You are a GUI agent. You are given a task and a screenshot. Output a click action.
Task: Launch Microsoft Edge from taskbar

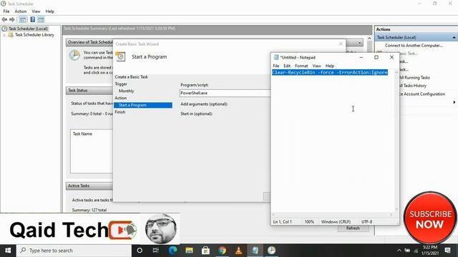coord(172,251)
